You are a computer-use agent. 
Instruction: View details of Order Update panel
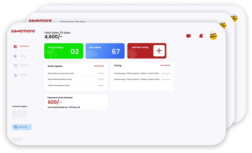(x=99, y=66)
